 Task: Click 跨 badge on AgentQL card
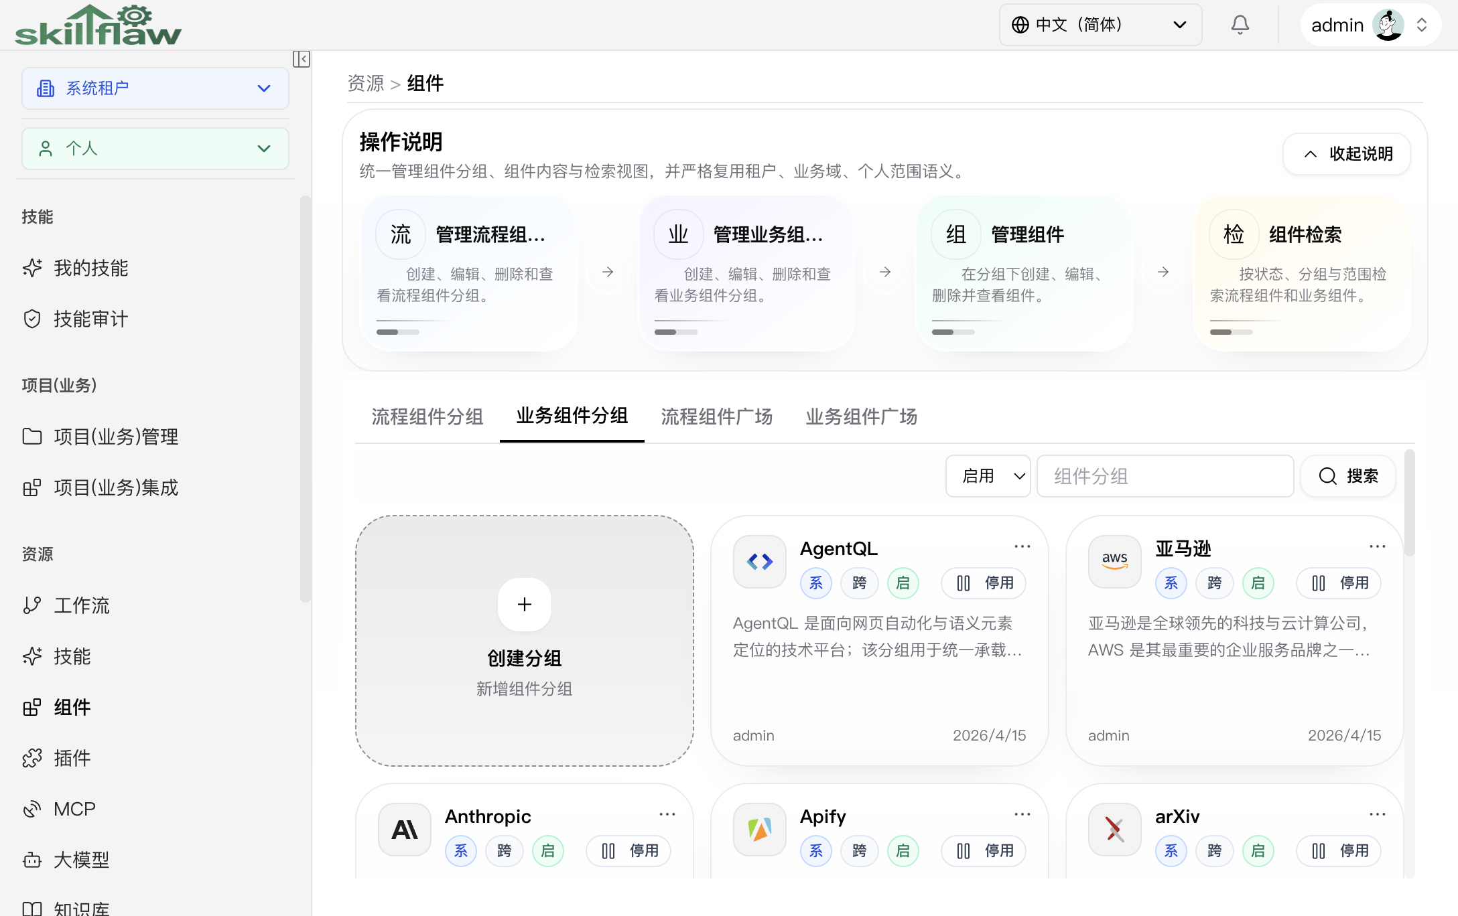[x=860, y=583]
